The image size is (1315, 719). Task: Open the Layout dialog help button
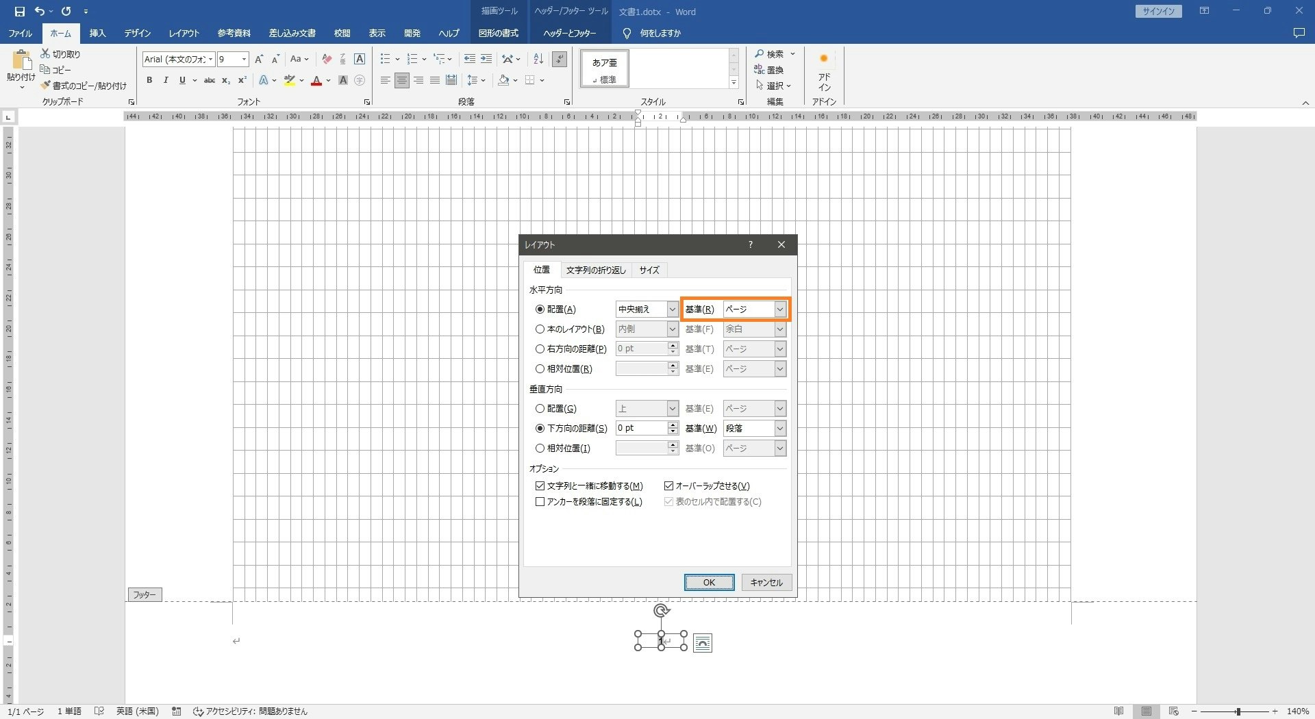coord(751,244)
